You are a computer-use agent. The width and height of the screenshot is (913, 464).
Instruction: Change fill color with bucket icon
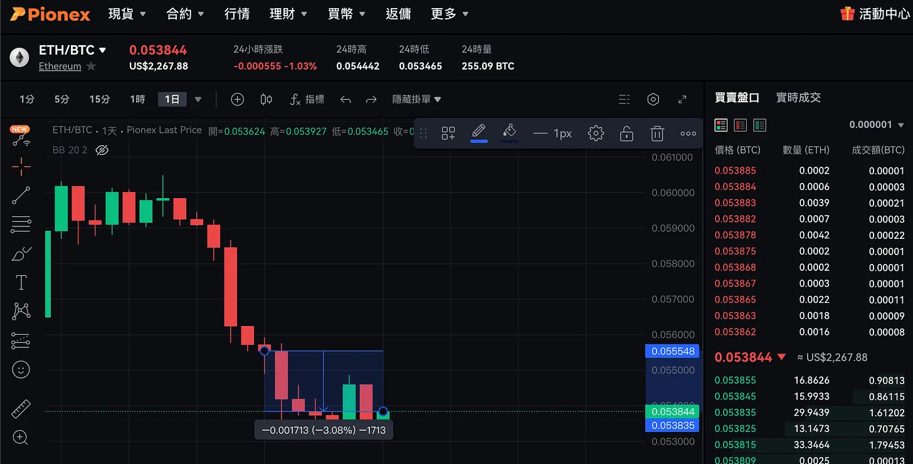[x=510, y=133]
